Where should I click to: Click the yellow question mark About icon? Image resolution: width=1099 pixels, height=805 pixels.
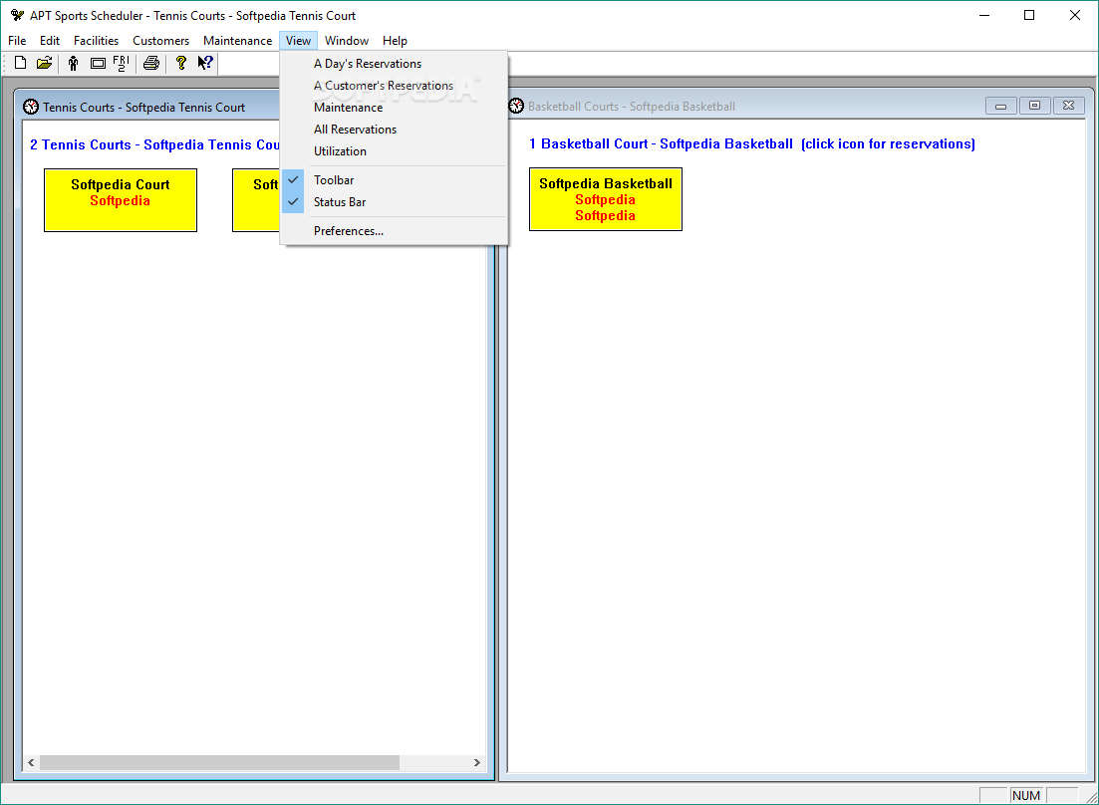[180, 63]
